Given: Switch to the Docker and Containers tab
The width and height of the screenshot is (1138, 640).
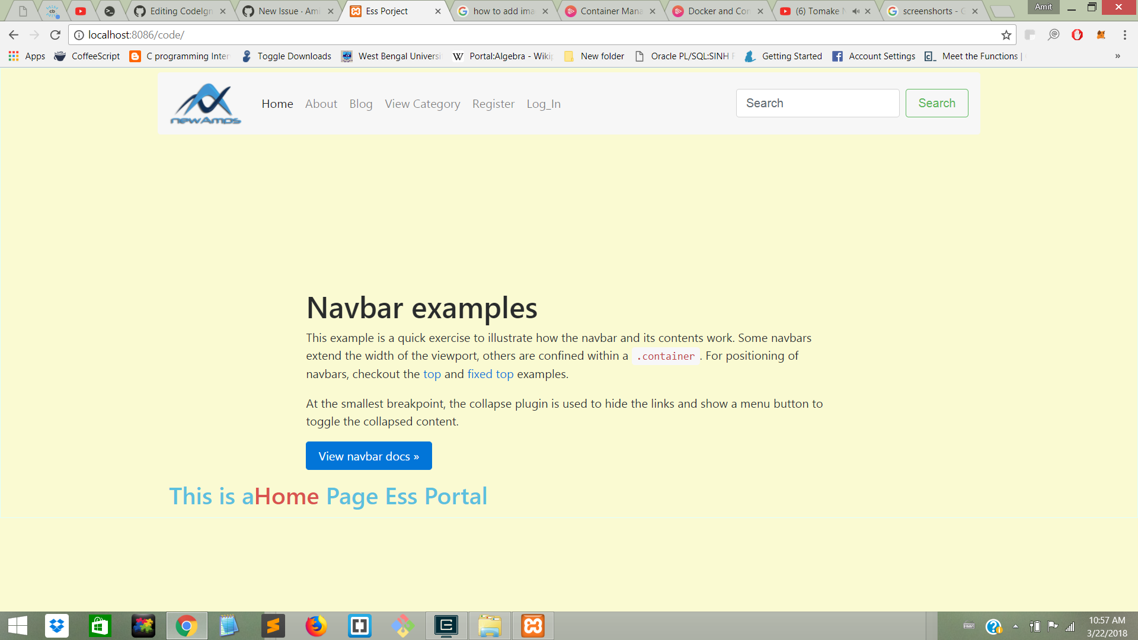Looking at the screenshot, I should coord(718,11).
